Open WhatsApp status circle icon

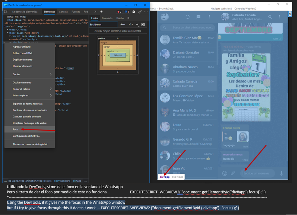point(188,17)
